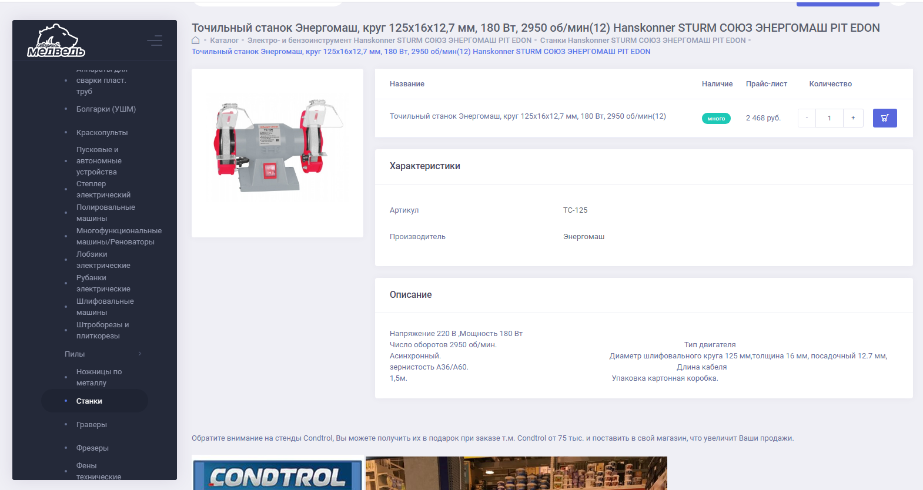The height and width of the screenshot is (490, 923).
Task: Open Ножницы по металлу category
Action: pos(99,377)
